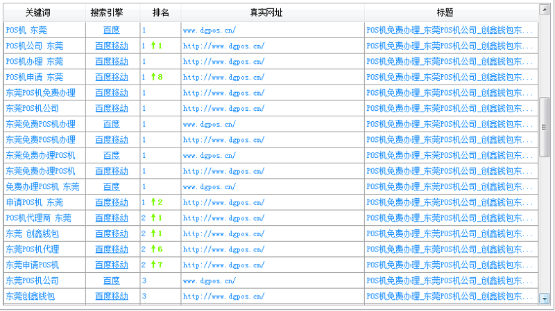Click rank up arrow 8 in POS机申请 东莞 row
This screenshot has width=555, height=311.
[157, 77]
